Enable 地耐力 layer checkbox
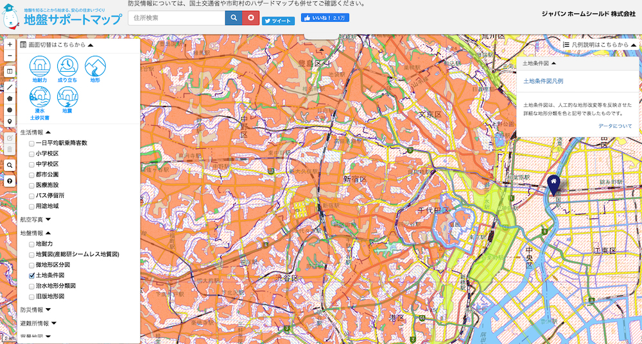The height and width of the screenshot is (344, 642). 31,244
